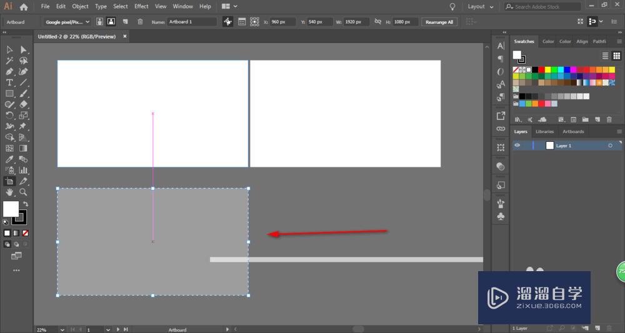
Task: Open the Layout workspace dropdown
Action: pos(480,7)
